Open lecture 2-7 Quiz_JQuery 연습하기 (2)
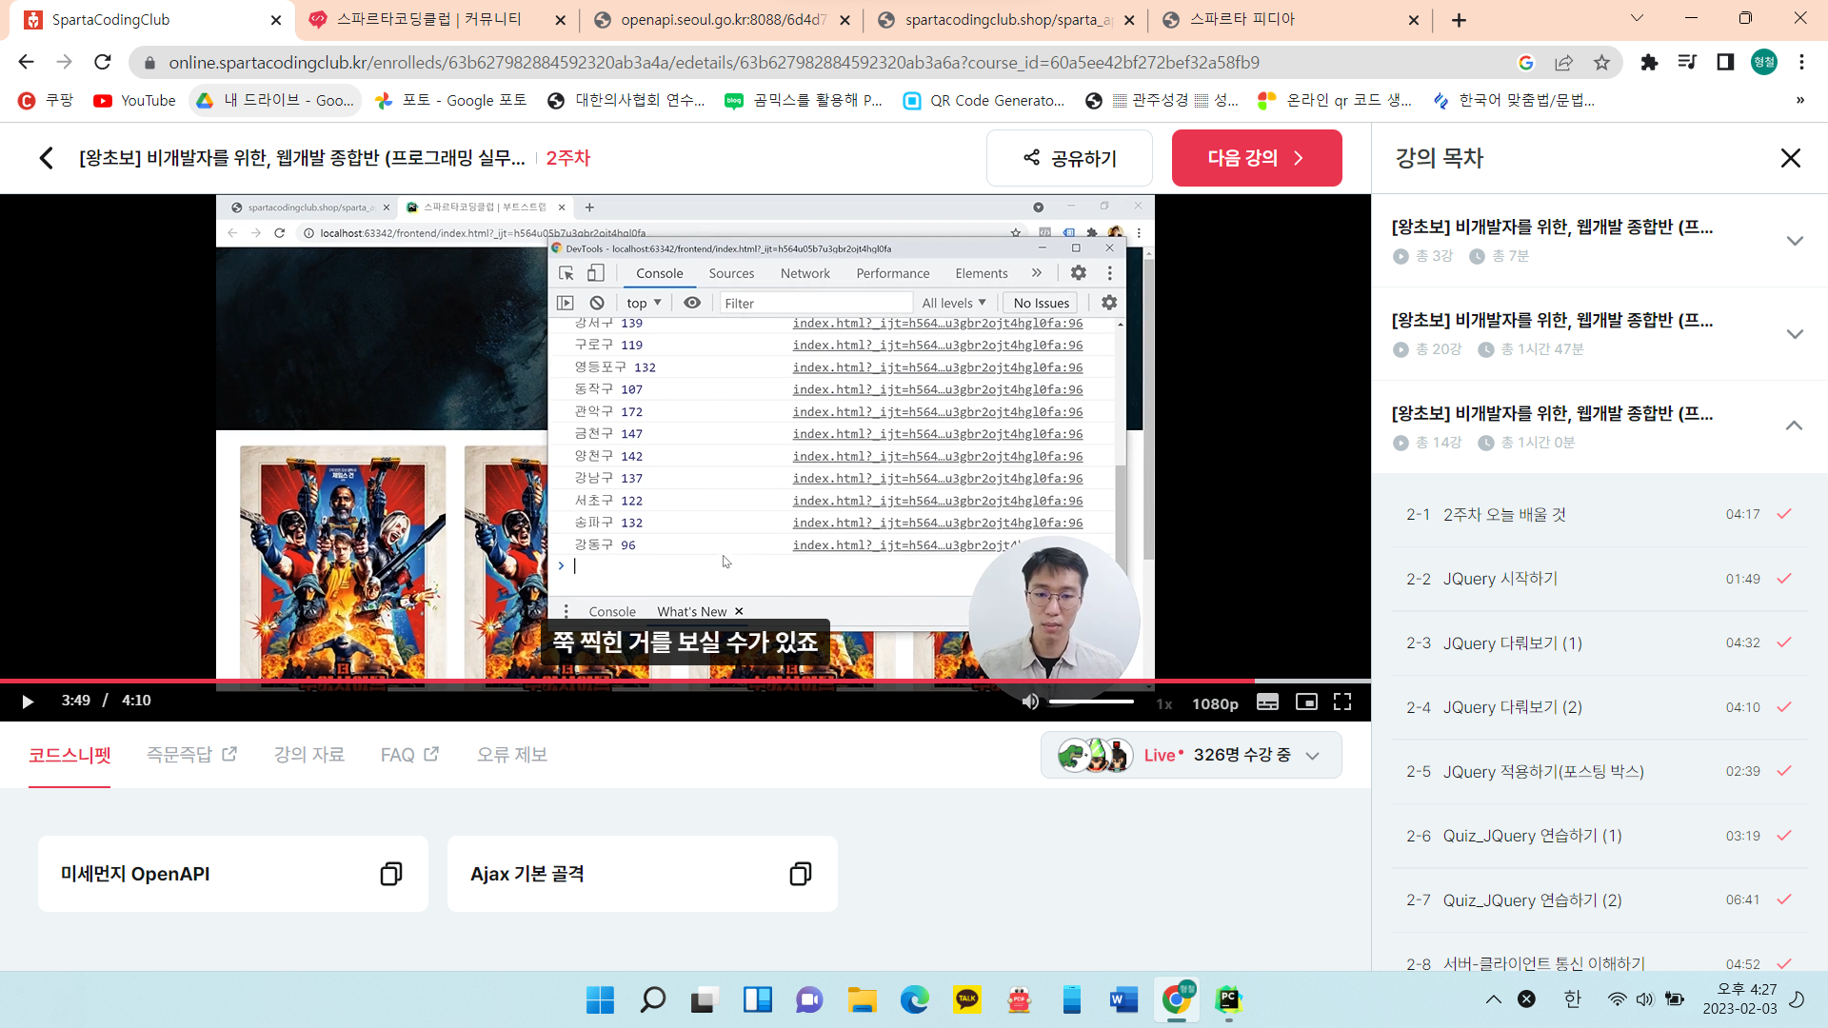The width and height of the screenshot is (1828, 1028). click(1599, 899)
